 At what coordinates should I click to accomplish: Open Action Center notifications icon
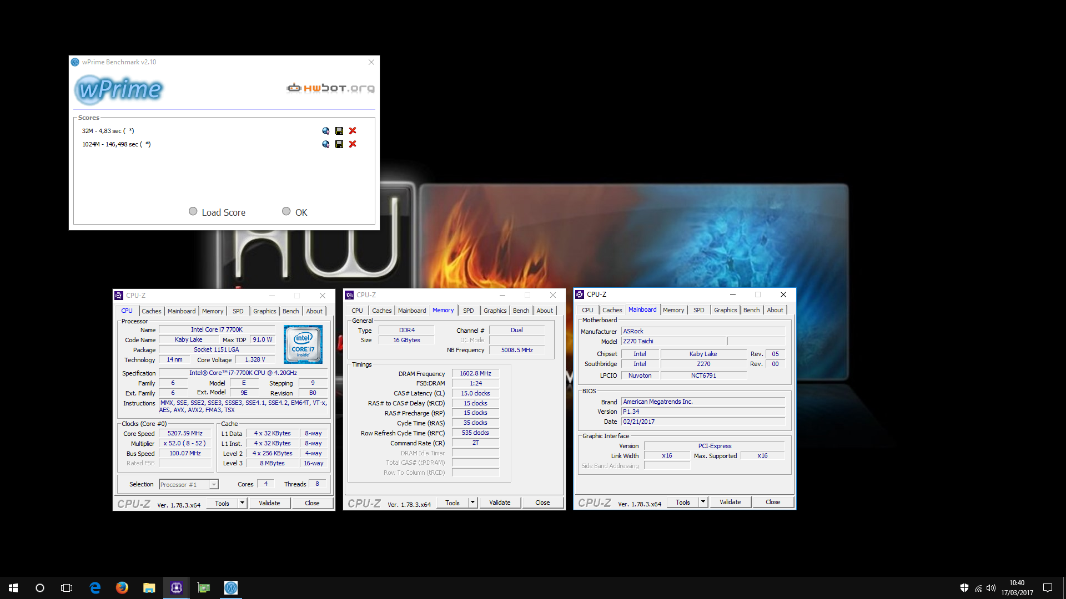point(1048,588)
